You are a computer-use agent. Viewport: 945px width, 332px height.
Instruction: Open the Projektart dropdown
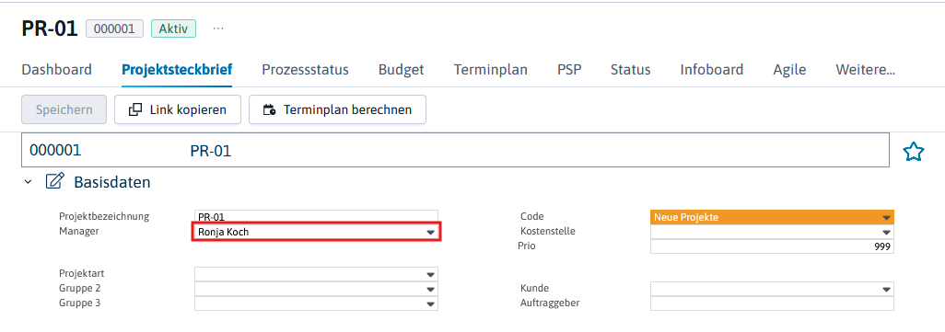point(317,274)
